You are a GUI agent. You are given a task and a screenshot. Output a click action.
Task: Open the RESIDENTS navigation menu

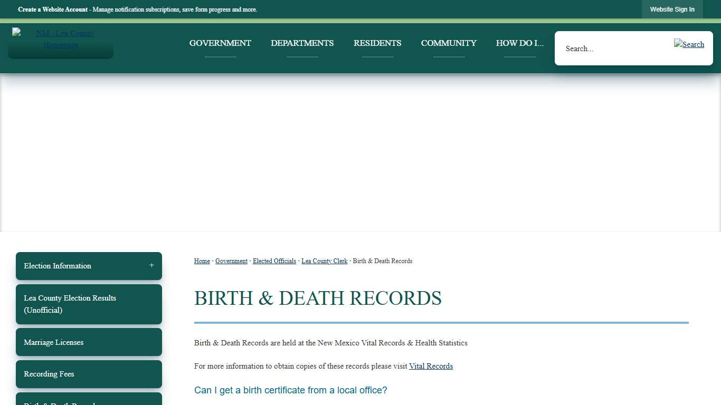coord(377,43)
